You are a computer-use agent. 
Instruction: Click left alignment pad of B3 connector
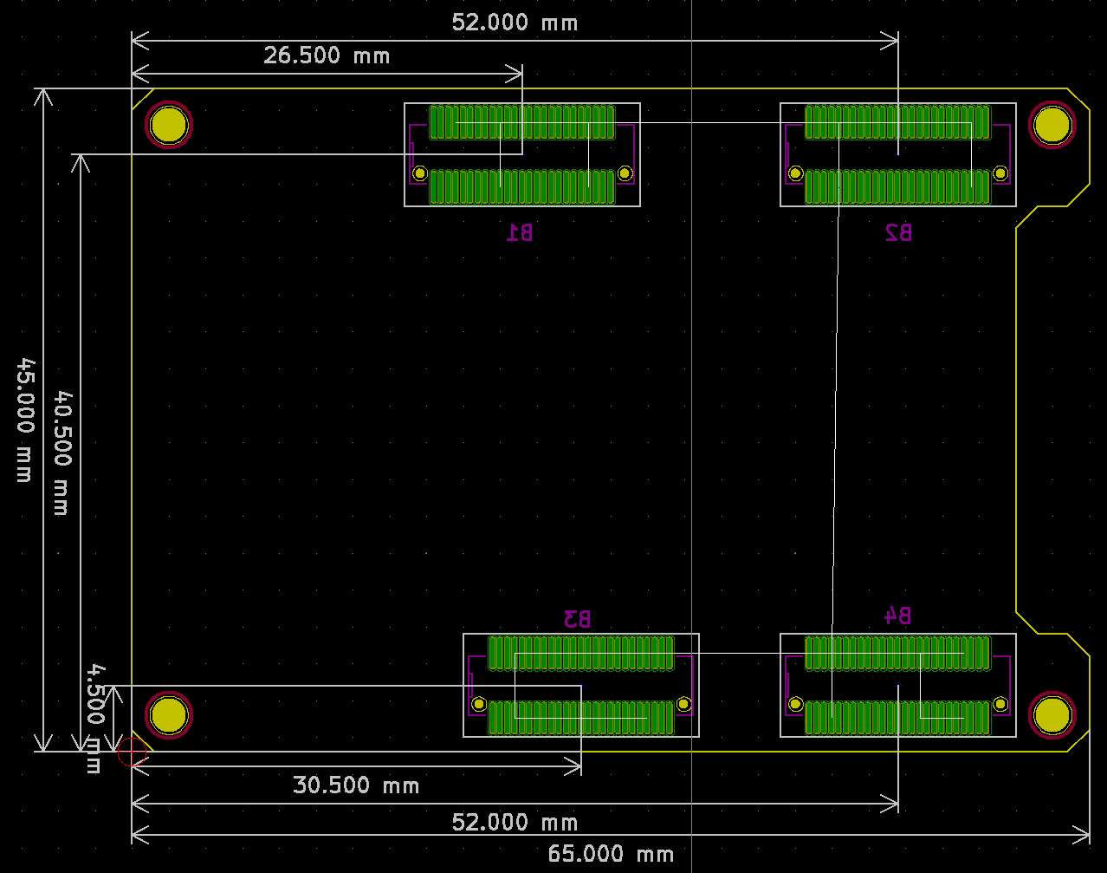point(478,704)
